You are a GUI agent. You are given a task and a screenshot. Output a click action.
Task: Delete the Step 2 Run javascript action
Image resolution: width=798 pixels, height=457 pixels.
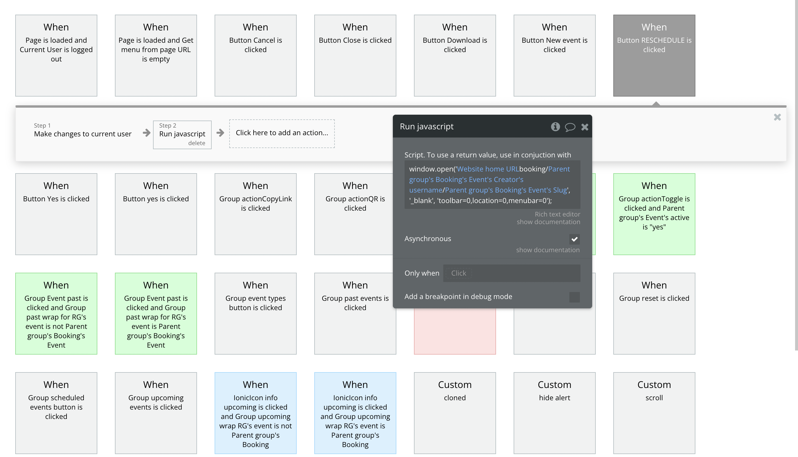pos(196,143)
